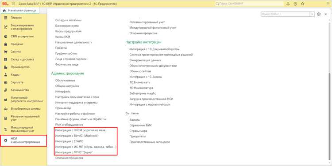Open the favorites star icon
Image resolution: width=332 pixels, height=166 pixels.
click(303, 4)
